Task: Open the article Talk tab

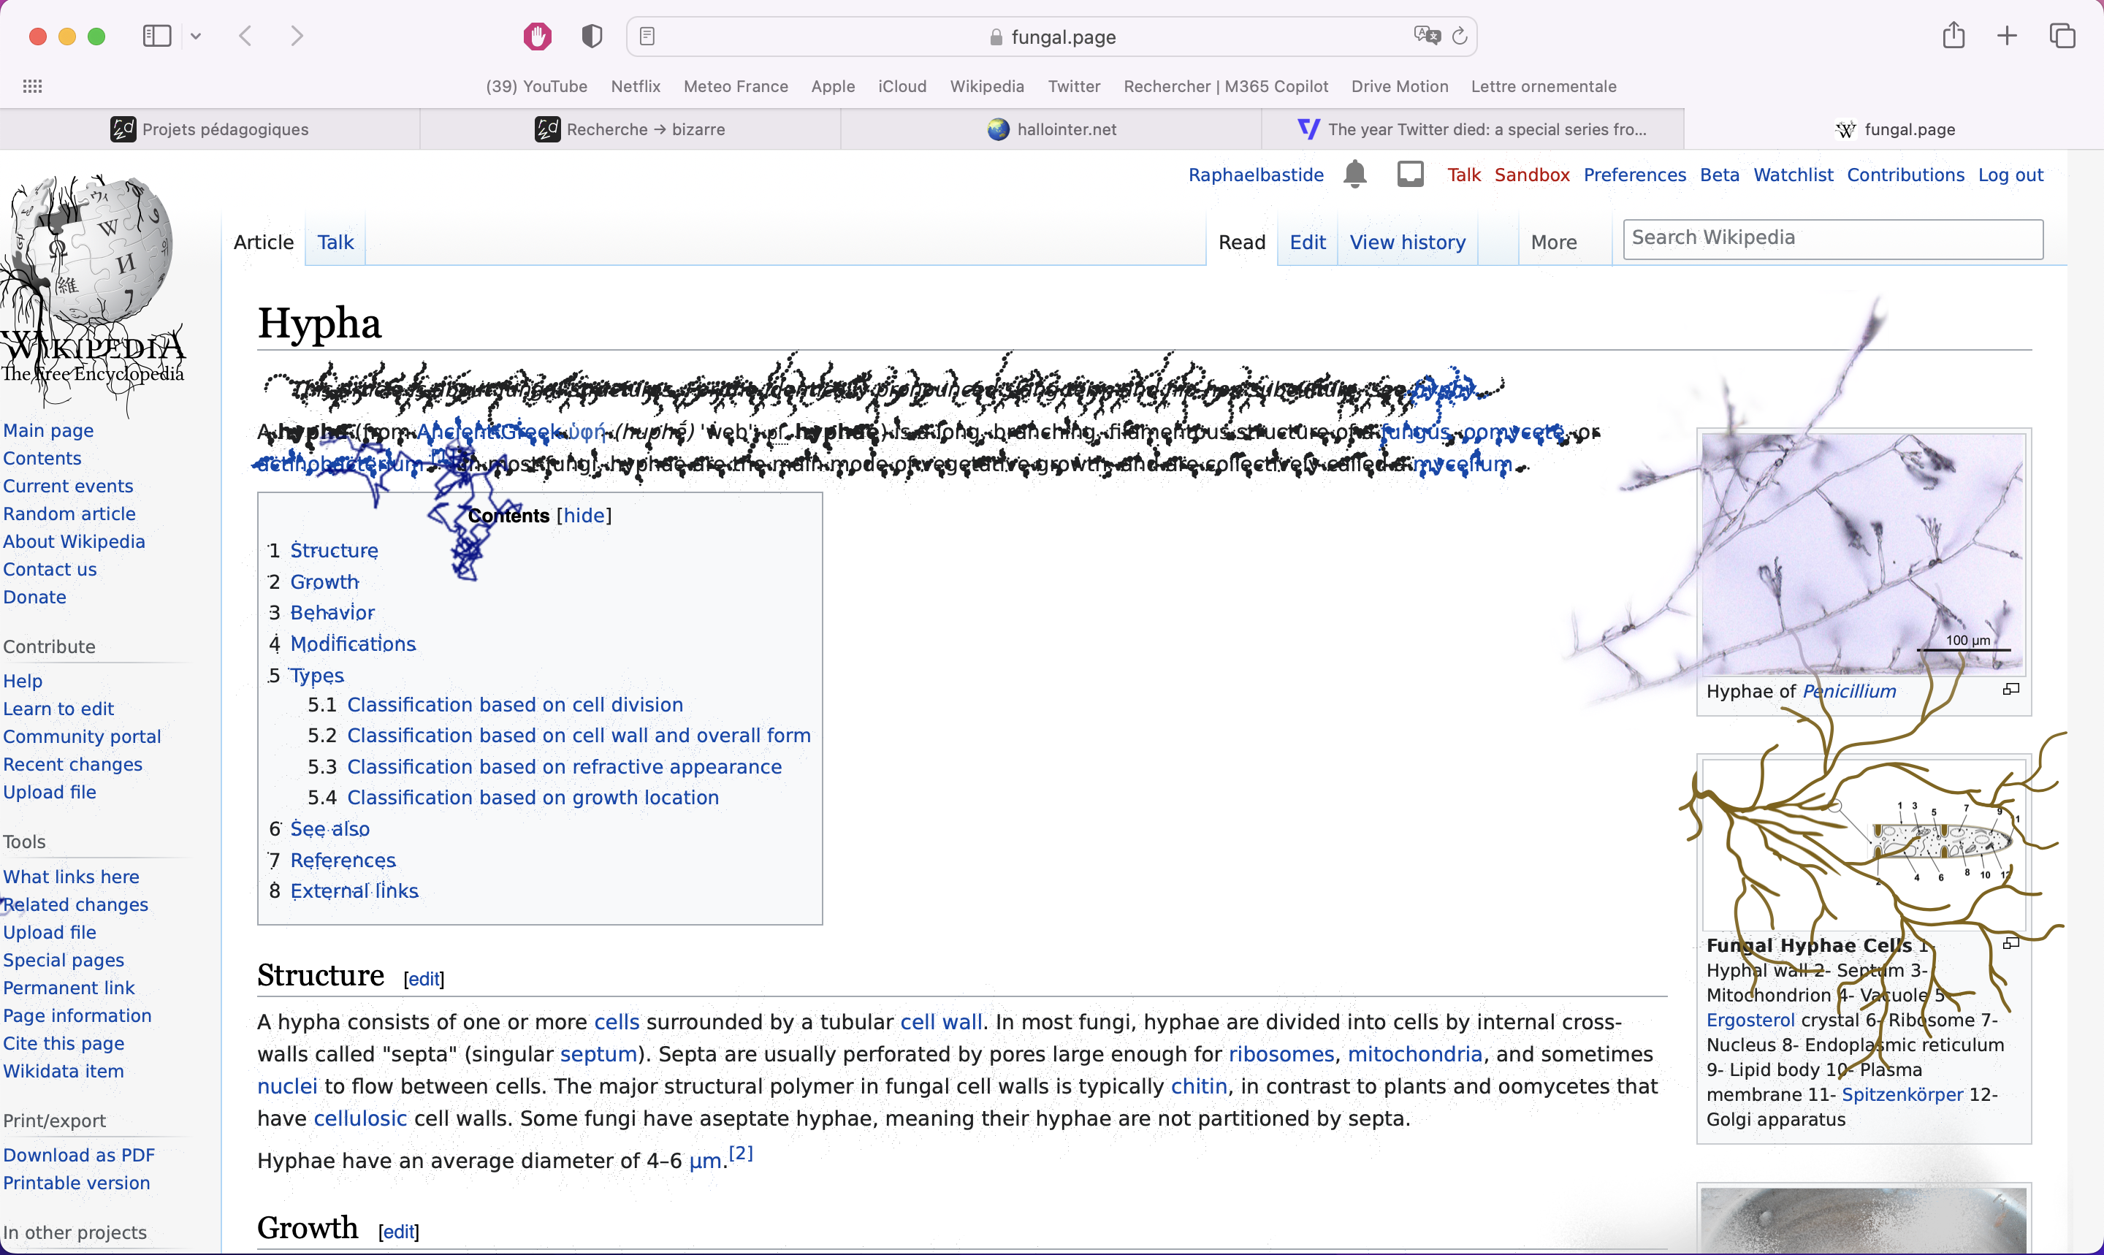Action: point(335,243)
